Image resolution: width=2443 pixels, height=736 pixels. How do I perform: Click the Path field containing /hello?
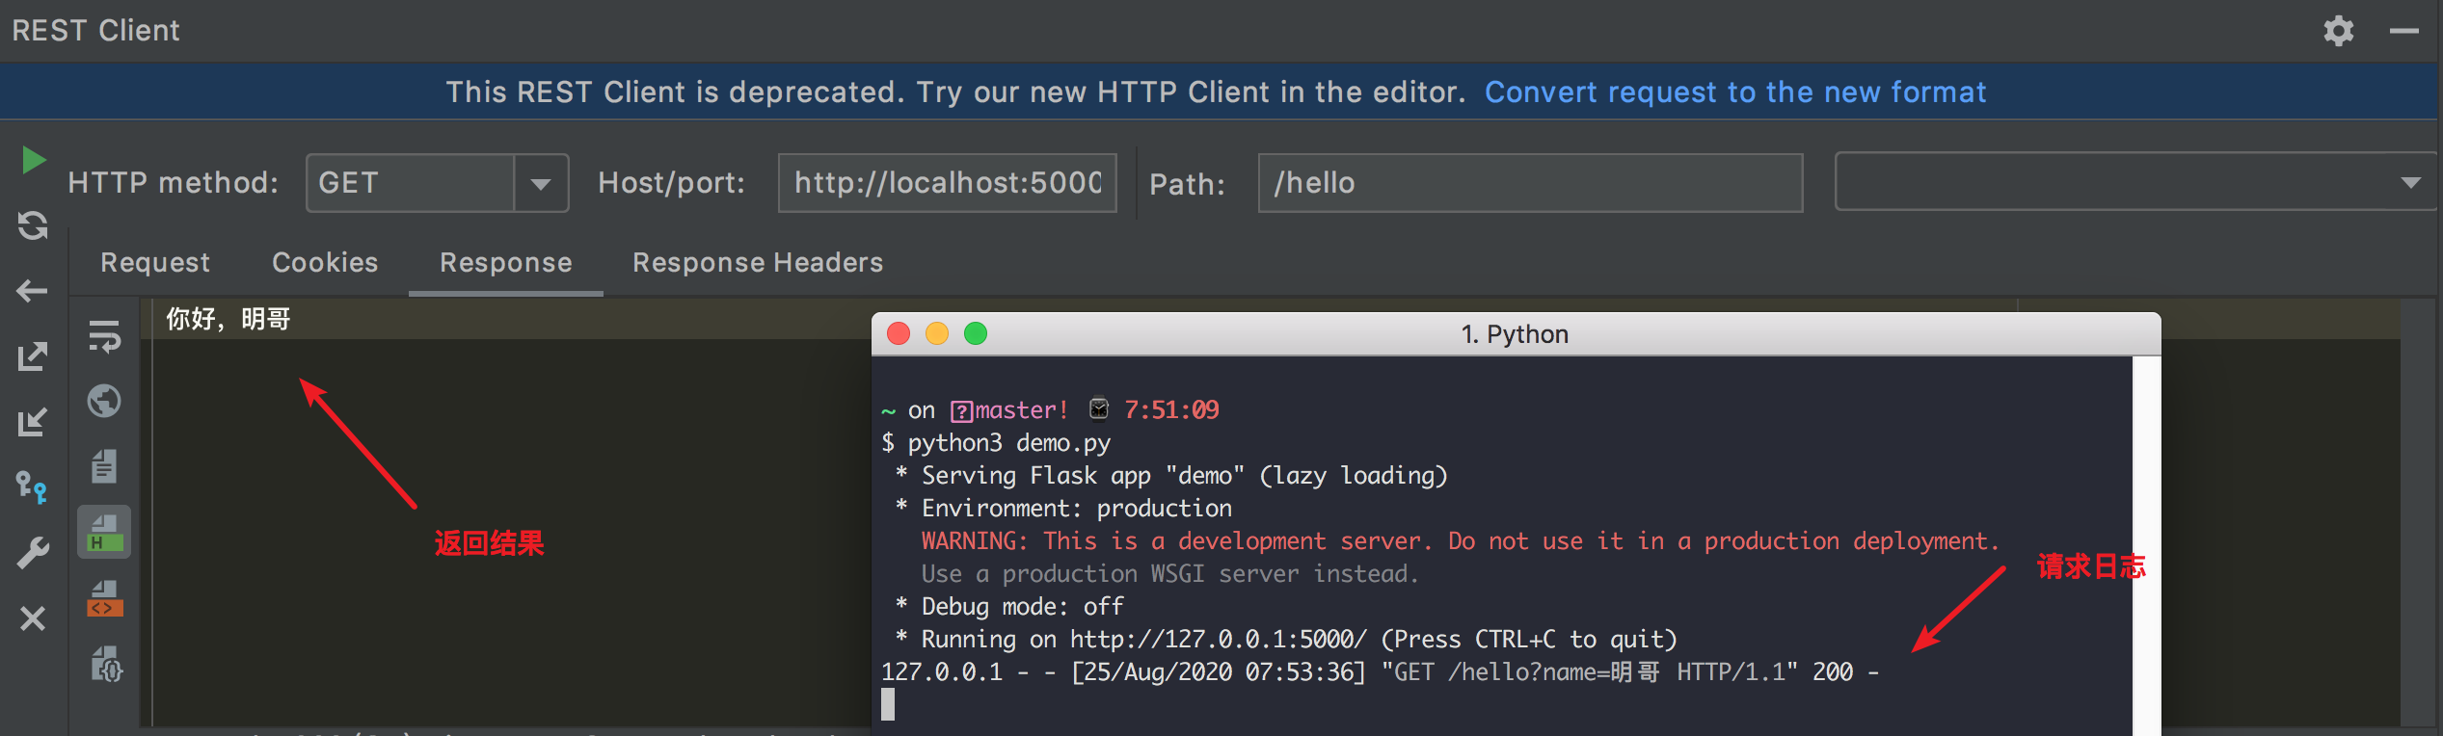[1529, 183]
